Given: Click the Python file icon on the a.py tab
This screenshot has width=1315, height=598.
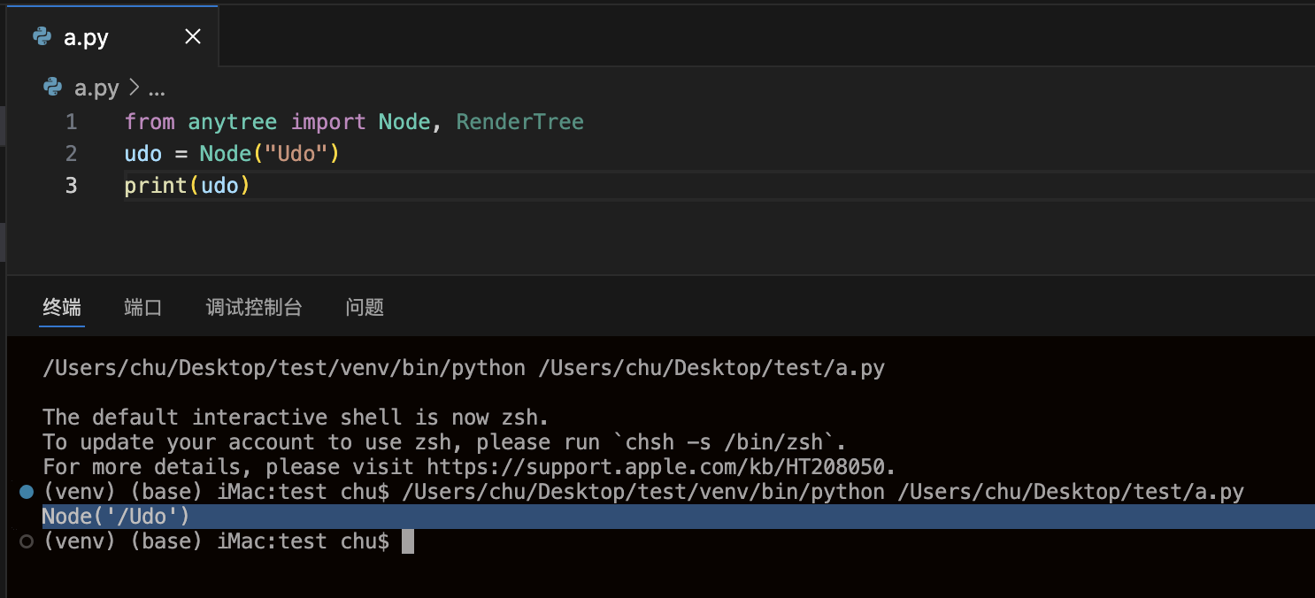Looking at the screenshot, I should (42, 36).
